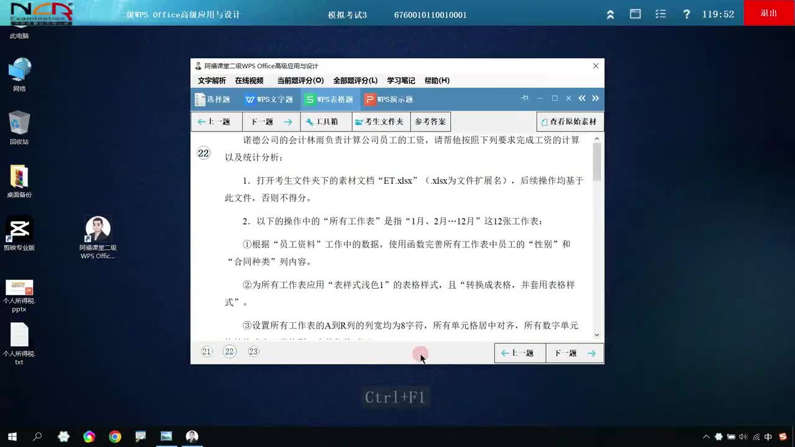The height and width of the screenshot is (447, 795).
Task: Click the taskbar search icon
Action: tap(37, 436)
